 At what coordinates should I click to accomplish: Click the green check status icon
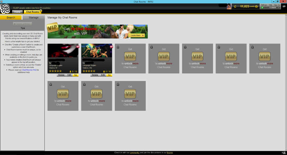coord(262,8)
